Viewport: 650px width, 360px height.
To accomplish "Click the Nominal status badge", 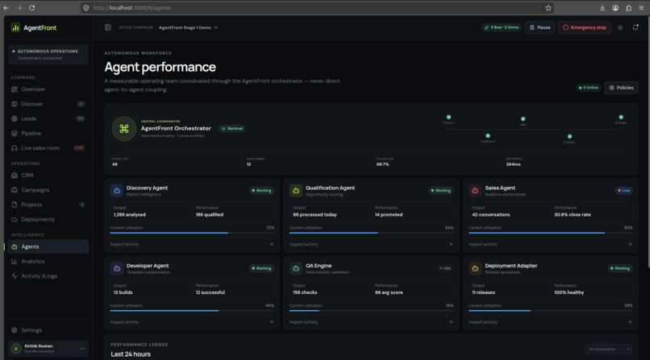I will pos(232,129).
